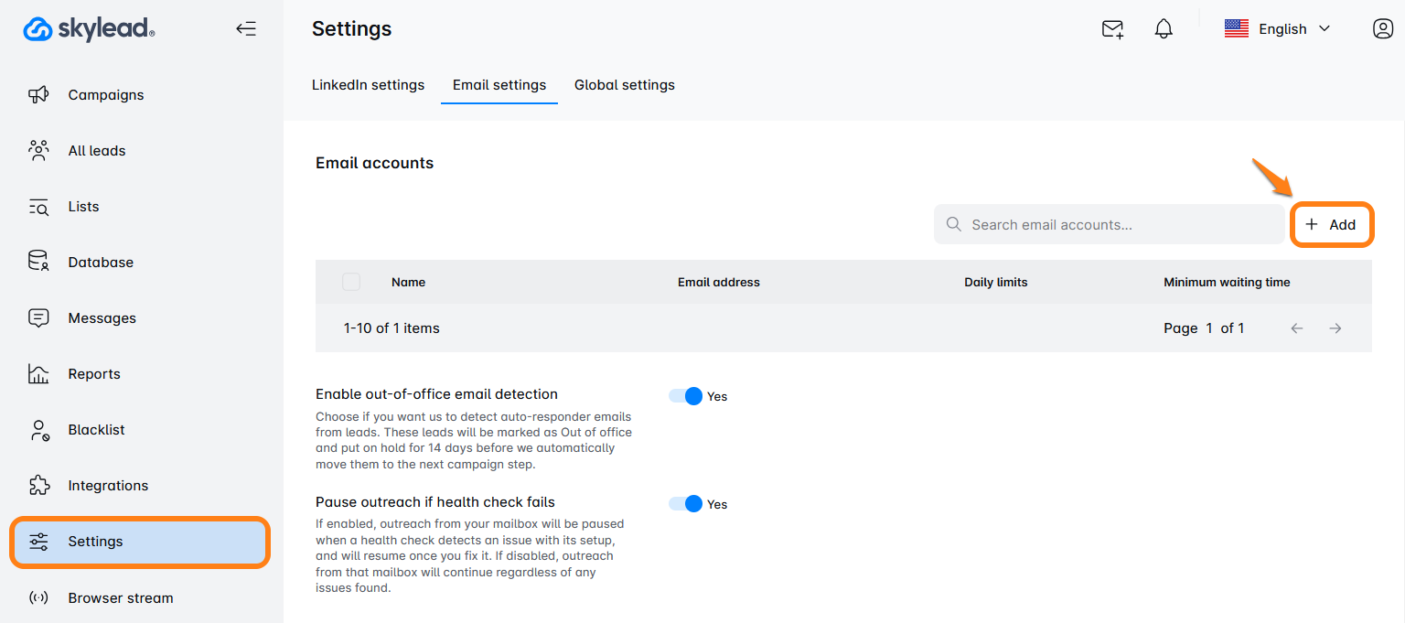This screenshot has width=1405, height=623.
Task: Click the Integrations puzzle icon
Action: coord(38,485)
